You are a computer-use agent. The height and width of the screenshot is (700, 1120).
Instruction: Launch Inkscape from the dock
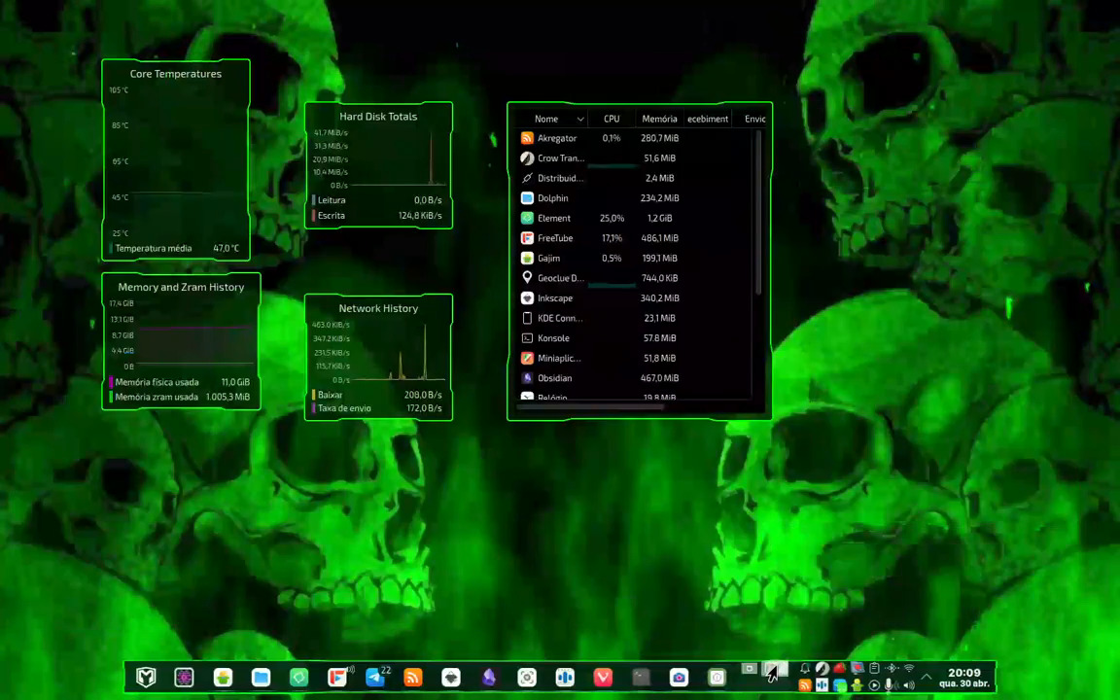coord(451,677)
